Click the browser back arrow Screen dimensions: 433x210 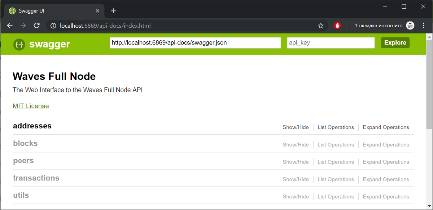point(10,26)
